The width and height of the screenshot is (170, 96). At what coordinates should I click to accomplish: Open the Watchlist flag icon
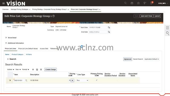145,3
